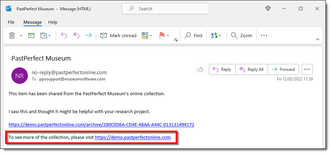331x154 pixels.
Task: Open the Categorize color squares dropdown
Action: tap(147, 35)
